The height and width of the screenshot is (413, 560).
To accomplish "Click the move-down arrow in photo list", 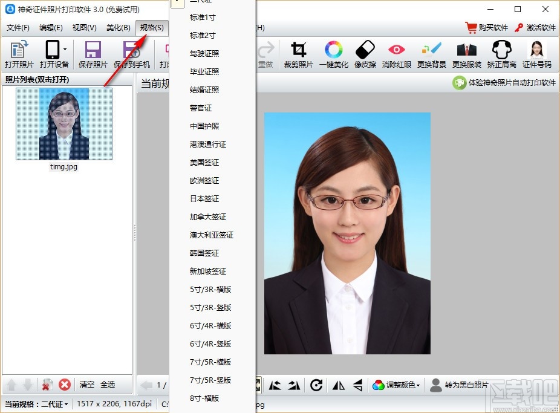I will (x=28, y=385).
